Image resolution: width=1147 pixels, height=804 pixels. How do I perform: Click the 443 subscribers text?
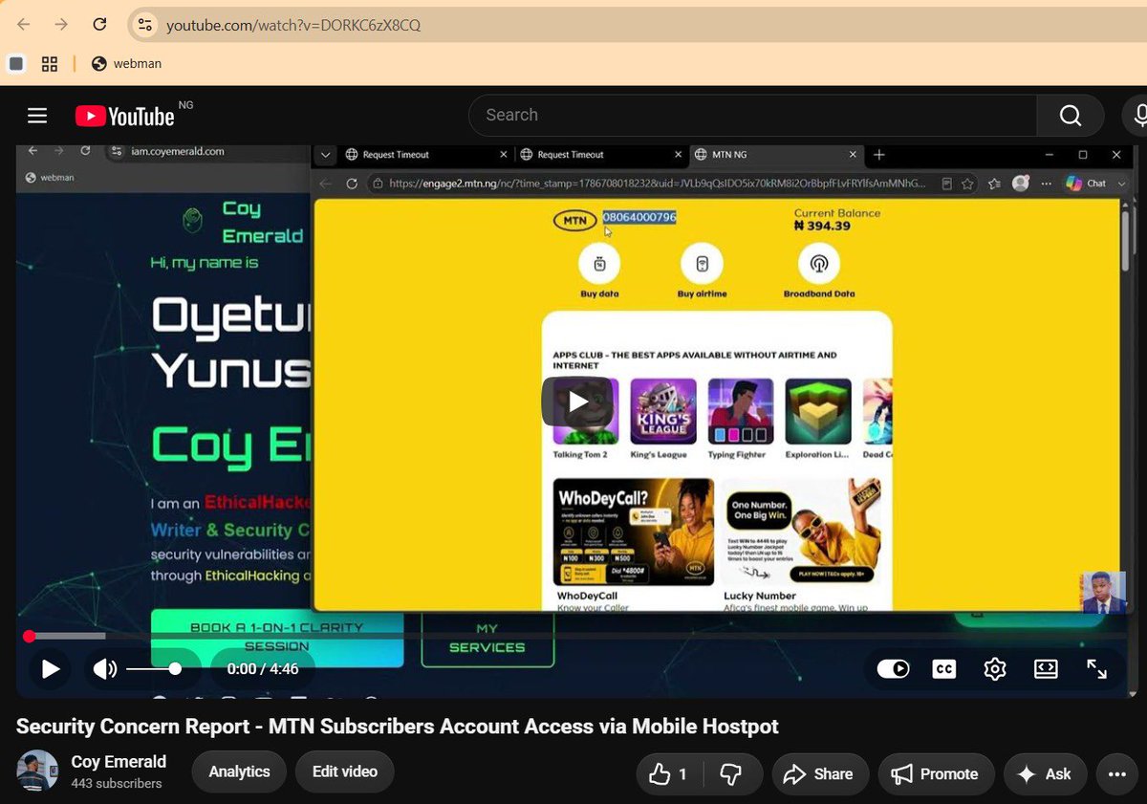(x=117, y=784)
